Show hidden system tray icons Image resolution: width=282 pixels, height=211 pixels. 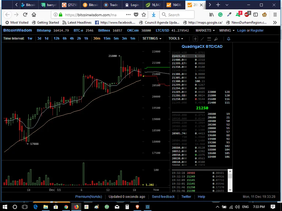(x=217, y=207)
